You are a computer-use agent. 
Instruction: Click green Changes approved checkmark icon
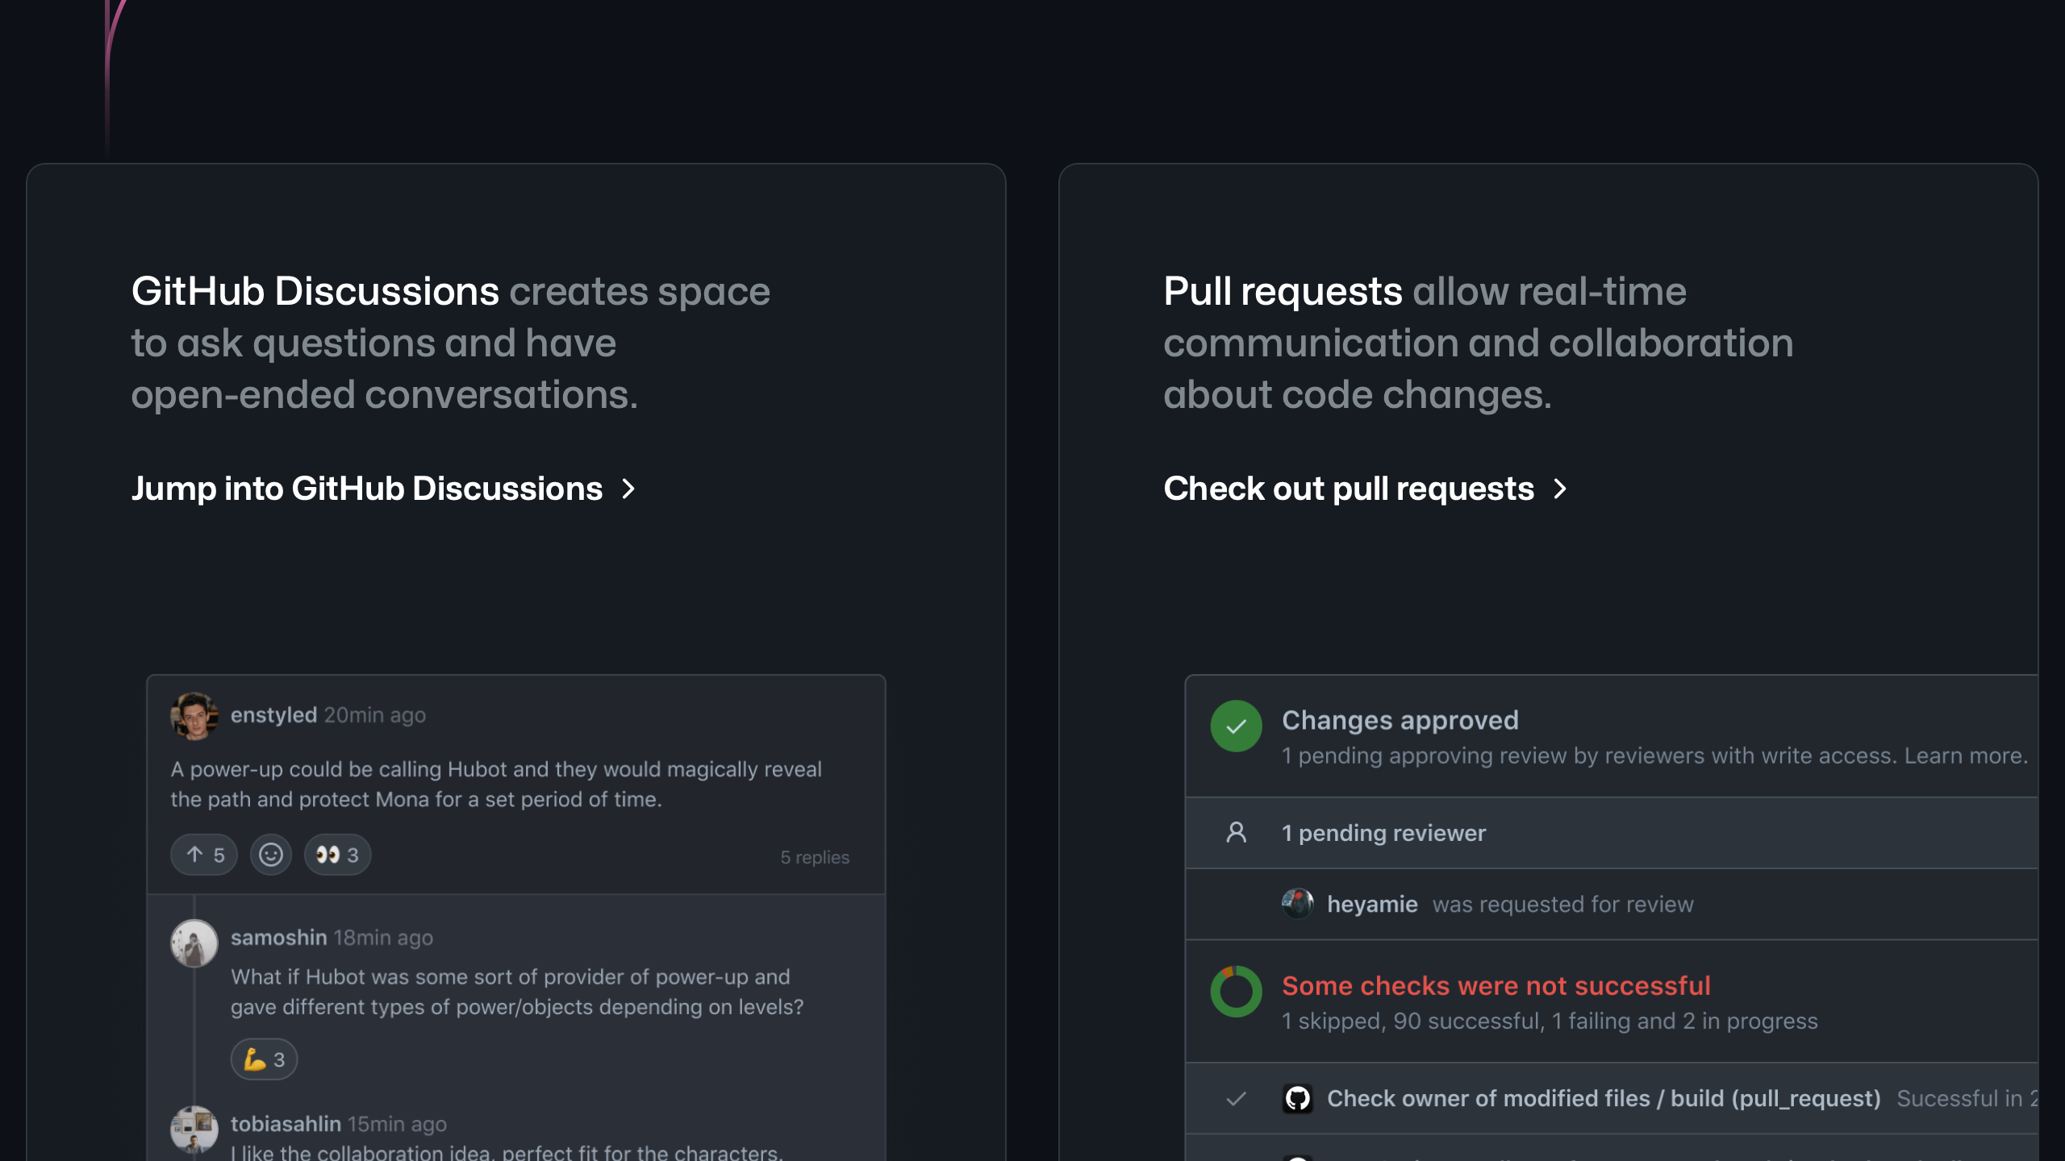tap(1236, 726)
